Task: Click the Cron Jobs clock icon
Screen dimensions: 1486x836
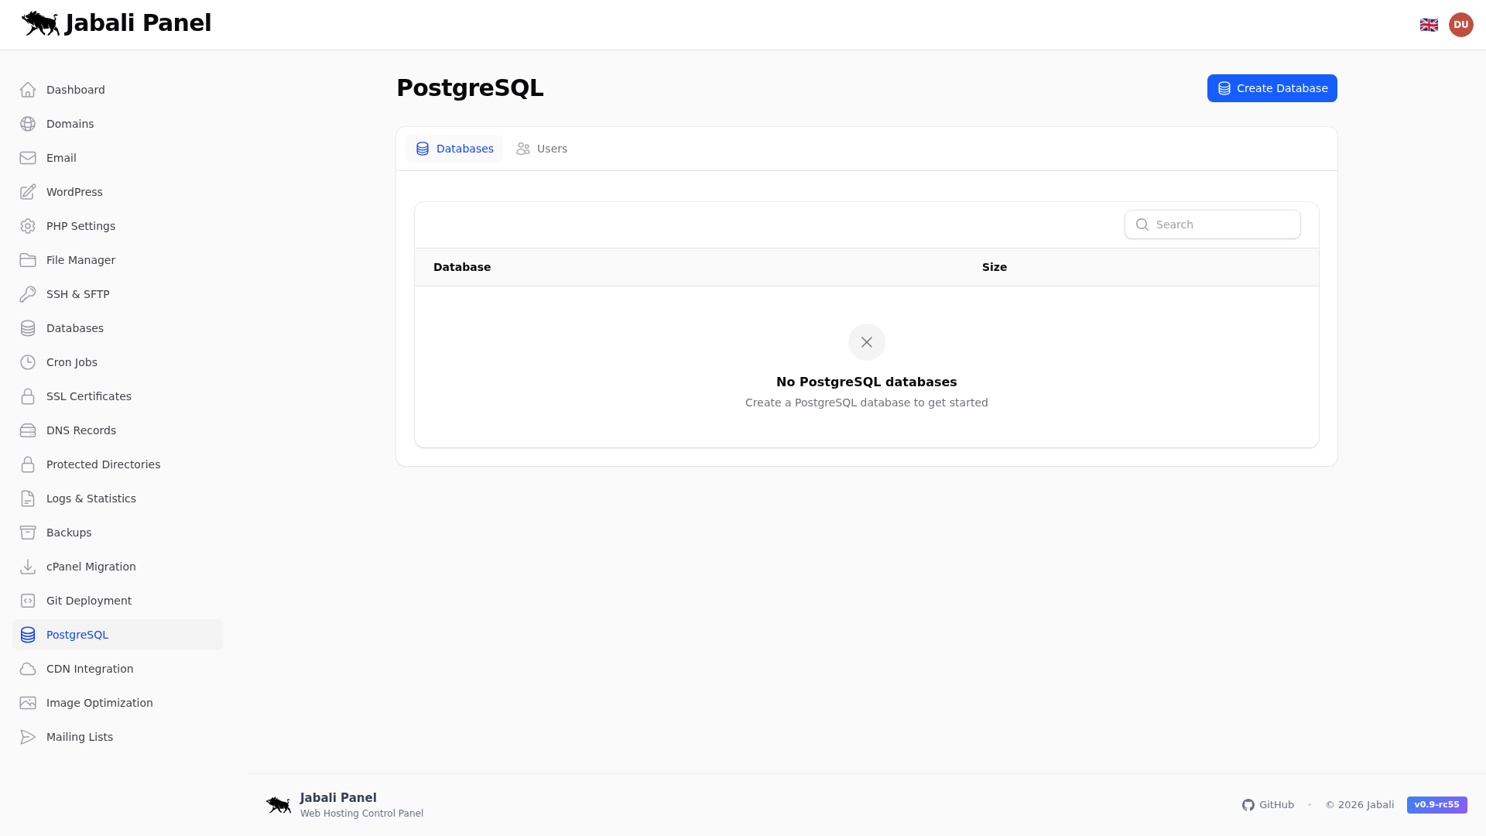Action: pyautogui.click(x=28, y=362)
